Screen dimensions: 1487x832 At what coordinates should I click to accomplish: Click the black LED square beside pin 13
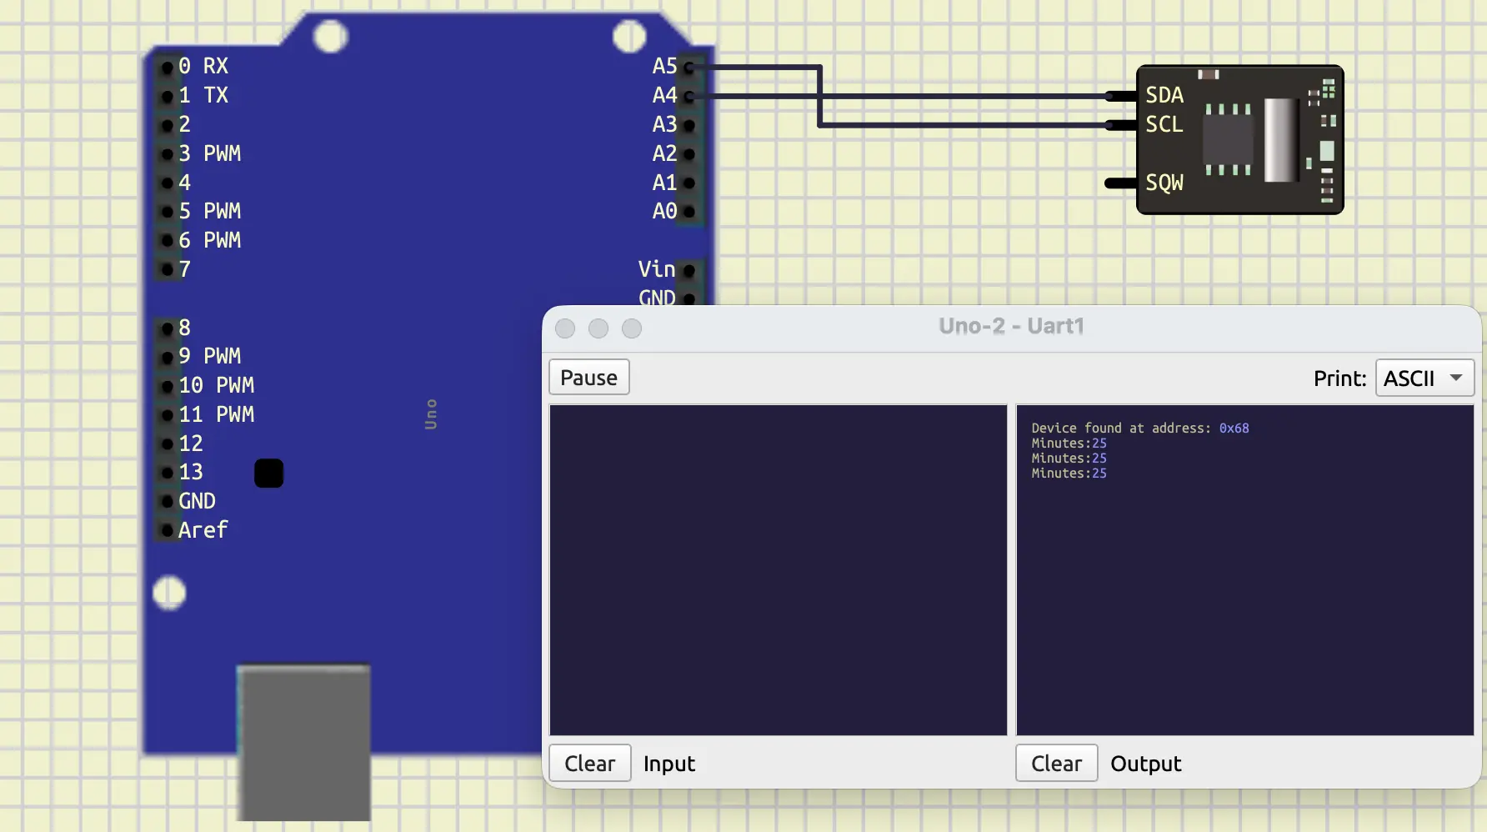(268, 473)
